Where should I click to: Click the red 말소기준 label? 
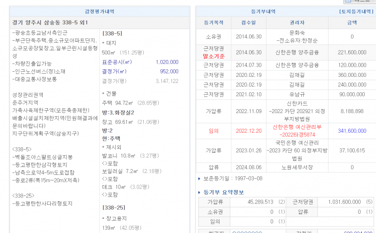coord(214,56)
